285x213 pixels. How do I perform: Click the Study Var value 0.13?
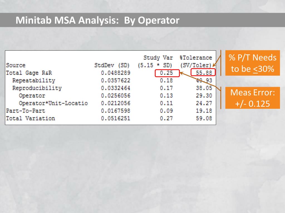pyautogui.click(x=166, y=96)
